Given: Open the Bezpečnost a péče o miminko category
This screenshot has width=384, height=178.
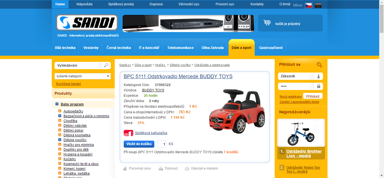Looking at the screenshot, I should click(86, 116).
